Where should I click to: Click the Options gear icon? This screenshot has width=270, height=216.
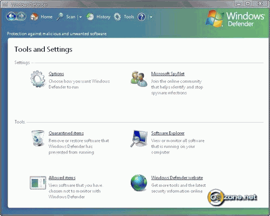[x=38, y=79]
